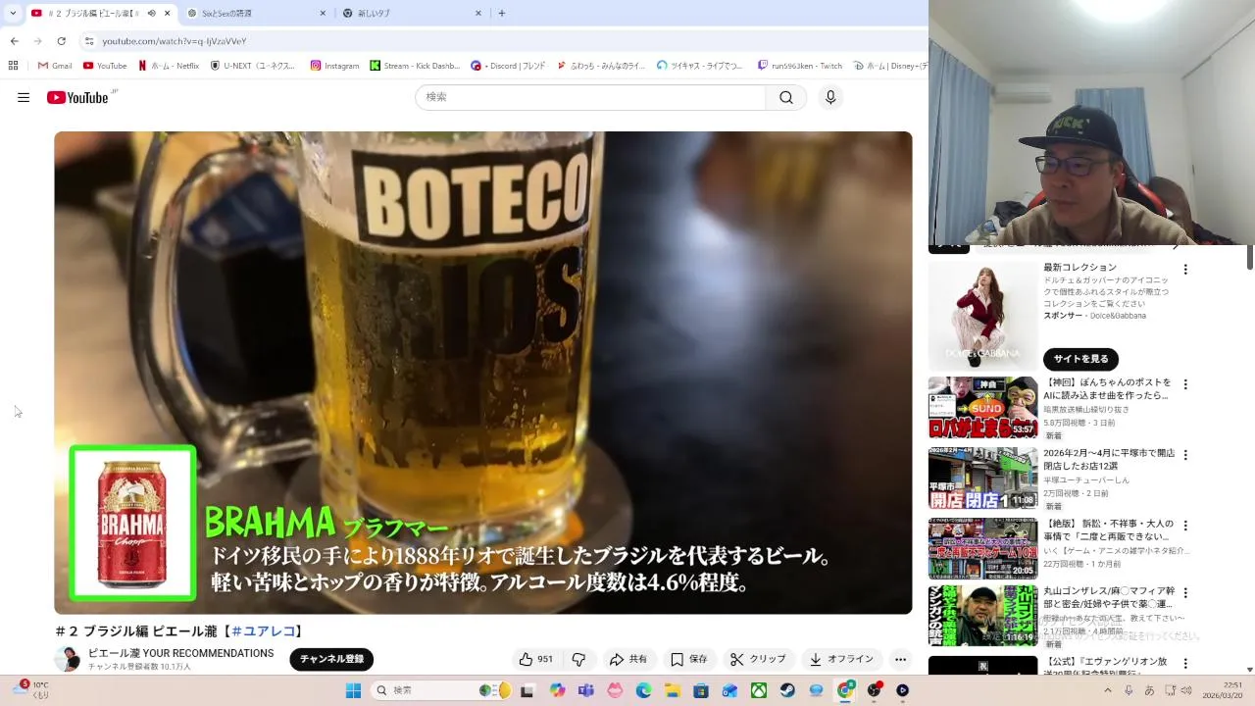Reload the current page
The height and width of the screenshot is (706, 1255).
61,41
